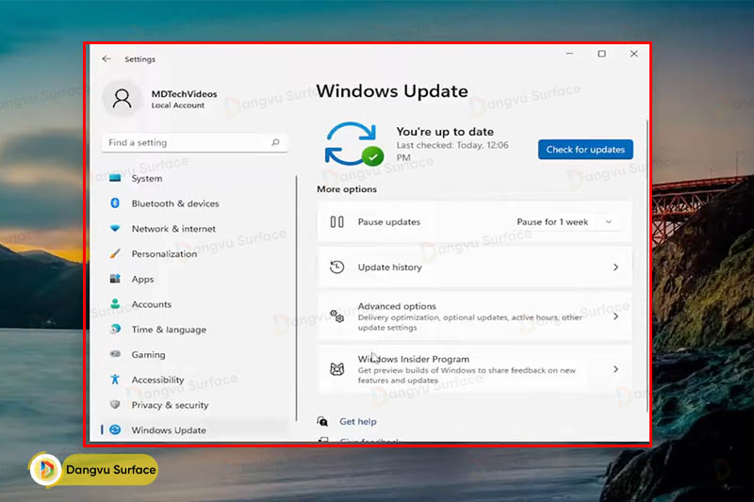This screenshot has width=754, height=502.
Task: Click the Insider Program cat icon
Action: pos(336,369)
